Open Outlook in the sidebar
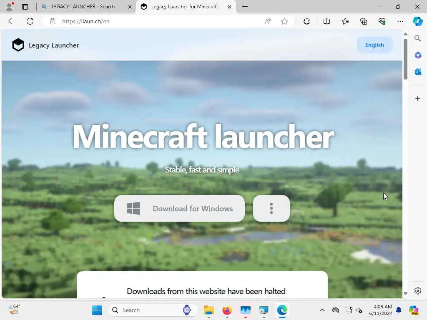Viewport: 427px width, 320px height. (418, 72)
